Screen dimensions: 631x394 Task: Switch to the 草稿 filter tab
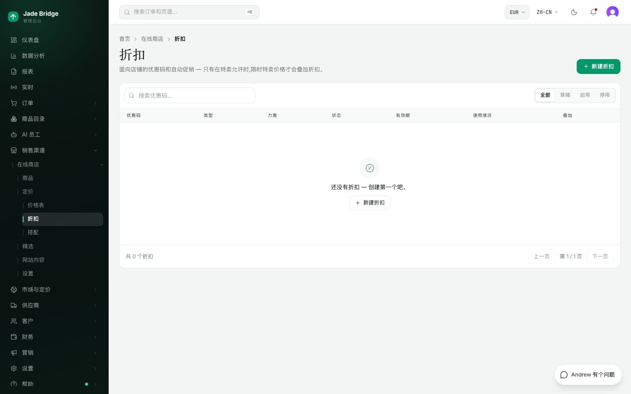pyautogui.click(x=565, y=95)
